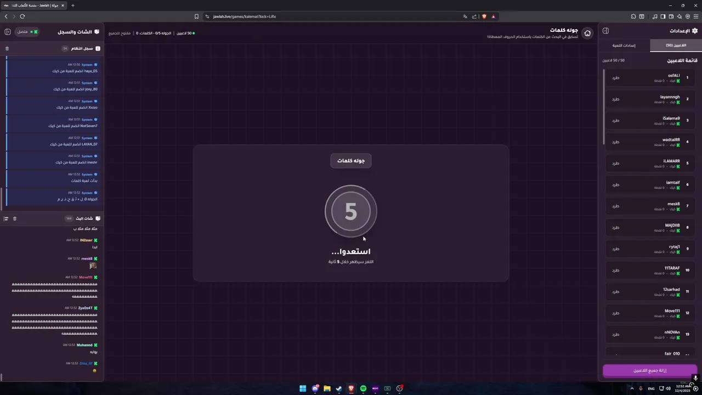Kick player MAJDII8
The height and width of the screenshot is (395, 702).
pos(615,228)
